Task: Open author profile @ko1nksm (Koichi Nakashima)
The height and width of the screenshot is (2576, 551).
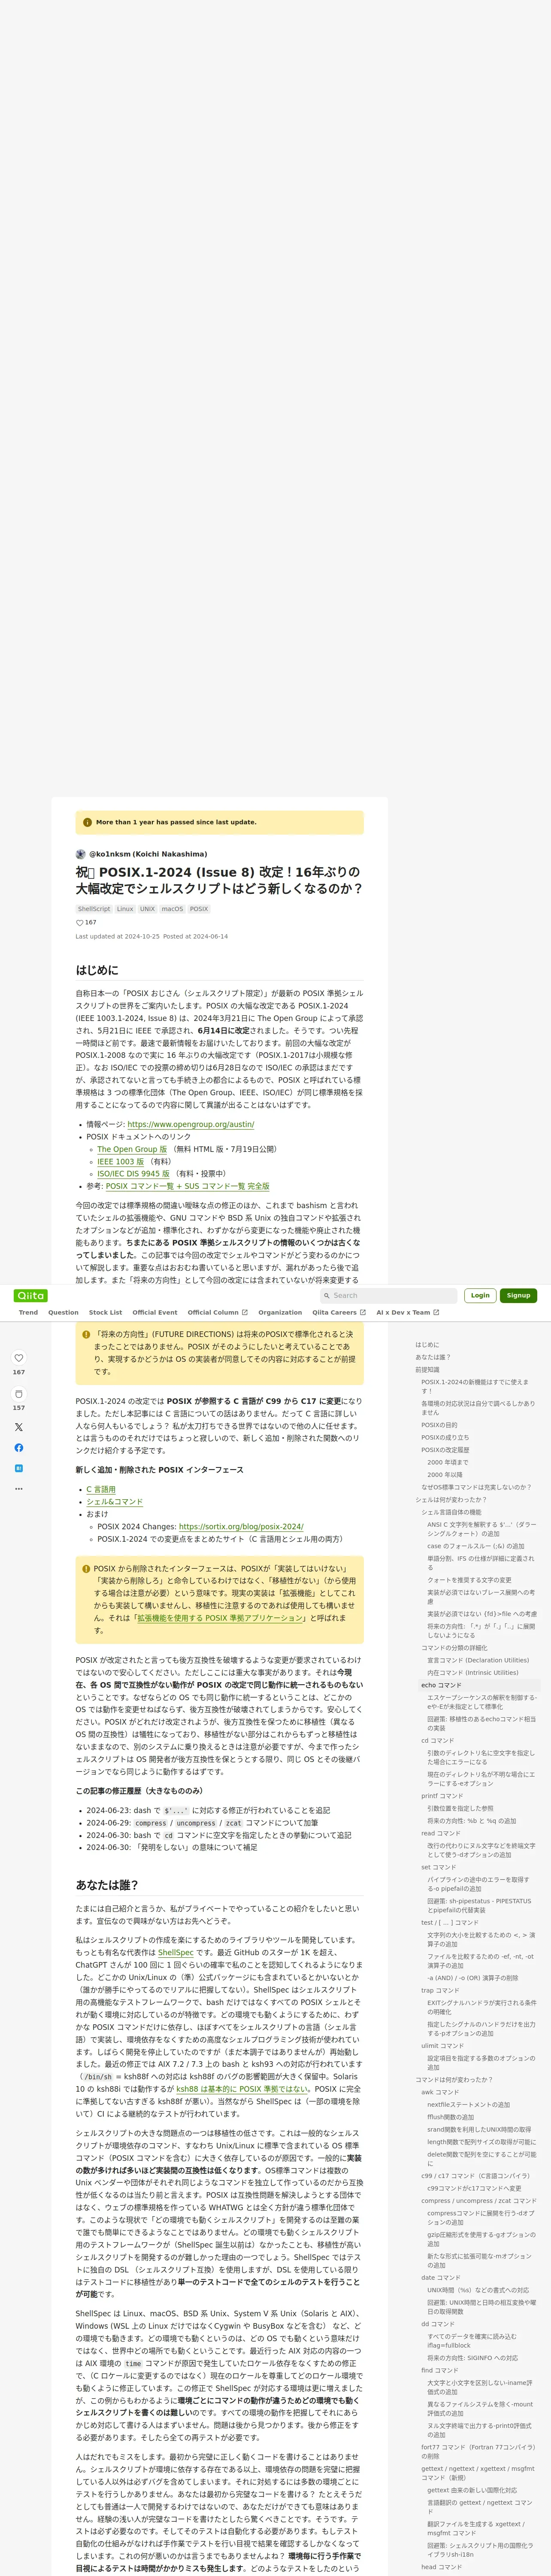Action: tap(148, 854)
